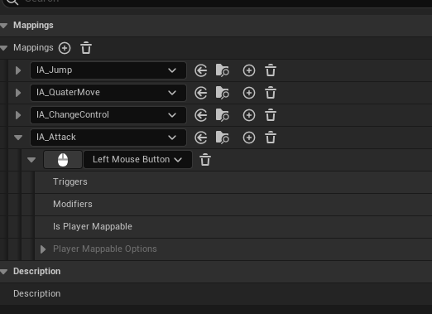The image size is (432, 314).
Task: Remove the Left Mouse Button binding
Action: (x=205, y=160)
